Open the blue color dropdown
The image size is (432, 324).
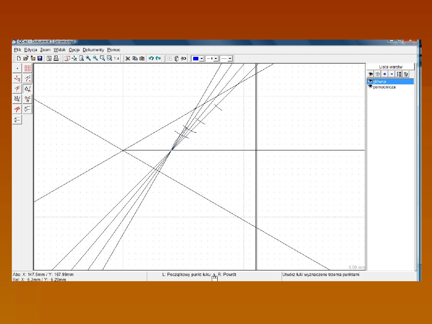pos(202,58)
